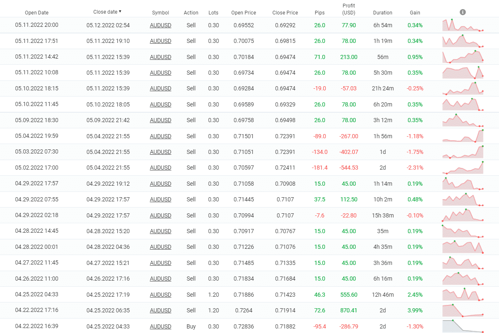Open AUDUSD link in the 1.20 lot Sell row

point(161,295)
